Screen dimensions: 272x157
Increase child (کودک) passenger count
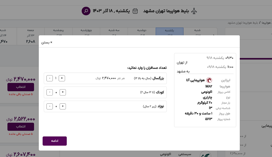tap(63, 92)
